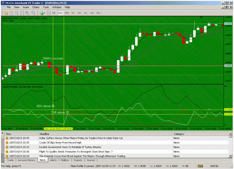Click the chart window icon beside File
Image resolution: width=234 pixels, height=169 pixels.
click(3, 7)
